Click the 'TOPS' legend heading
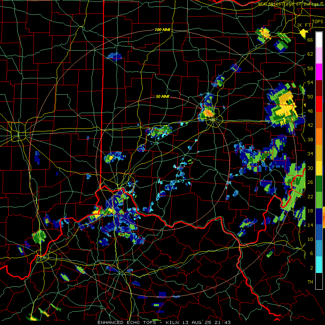This screenshot has width=325, height=325. pos(317,21)
